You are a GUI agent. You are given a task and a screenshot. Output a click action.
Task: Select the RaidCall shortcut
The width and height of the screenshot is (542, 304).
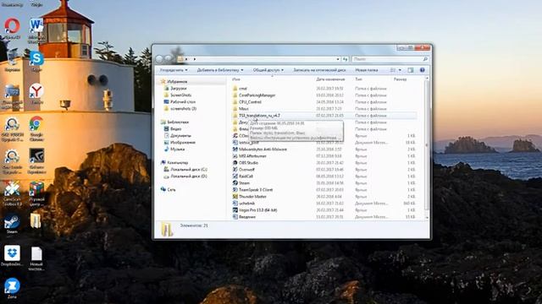point(246,176)
